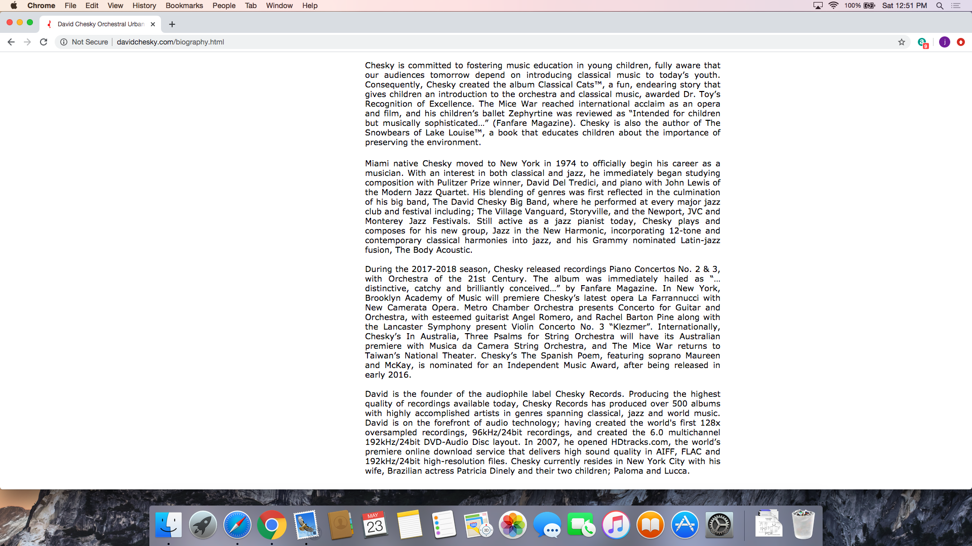The image size is (972, 546).
Task: Open the PDF documents stack in Dock
Action: (768, 524)
